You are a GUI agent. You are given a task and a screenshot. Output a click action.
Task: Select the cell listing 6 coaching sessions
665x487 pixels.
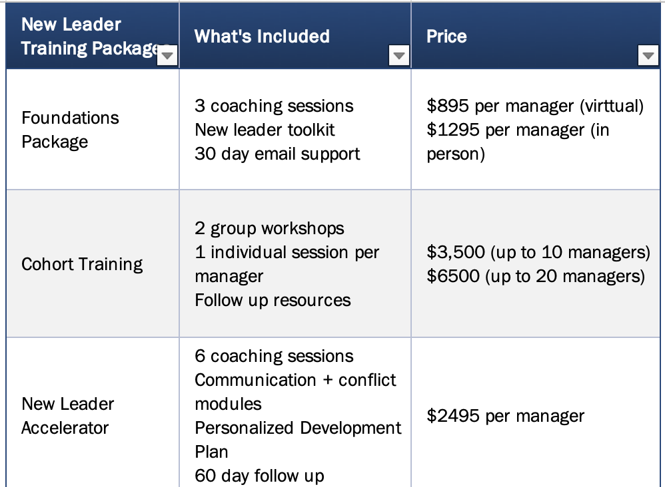(x=295, y=413)
